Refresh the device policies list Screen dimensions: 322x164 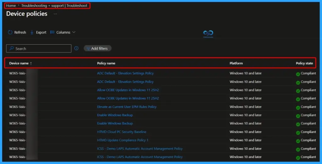17,32
